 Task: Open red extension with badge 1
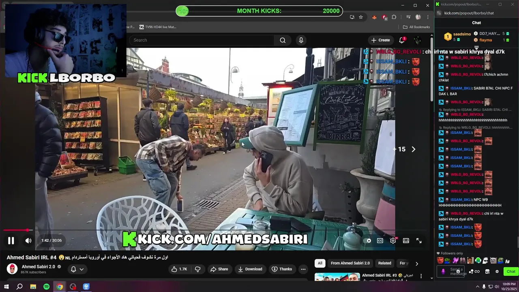384,17
